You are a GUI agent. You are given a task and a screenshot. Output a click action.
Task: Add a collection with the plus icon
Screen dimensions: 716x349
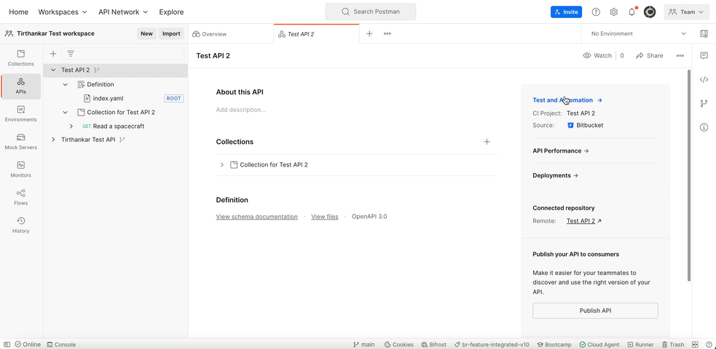tap(487, 142)
